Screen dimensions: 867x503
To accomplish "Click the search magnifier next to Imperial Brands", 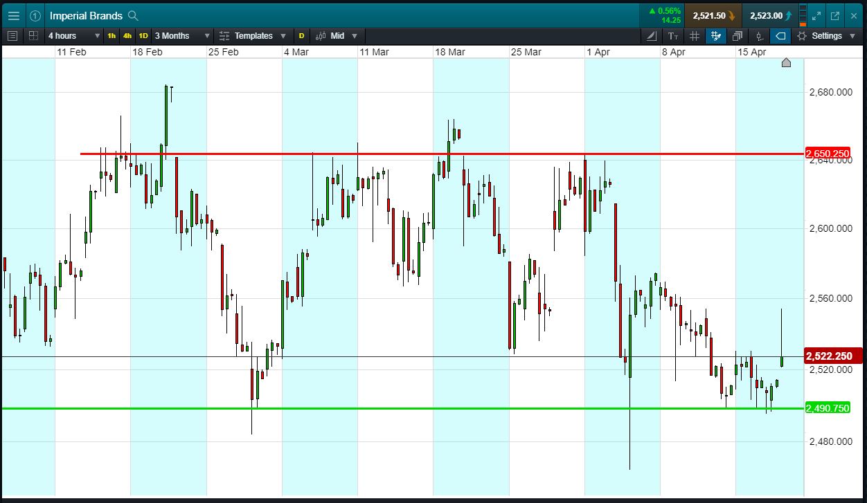I will [133, 15].
